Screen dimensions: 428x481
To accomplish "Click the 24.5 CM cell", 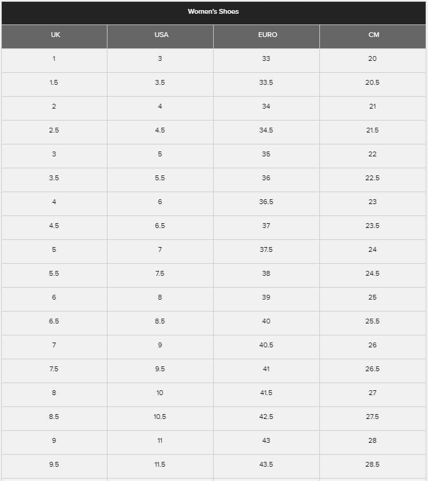I will point(372,273).
